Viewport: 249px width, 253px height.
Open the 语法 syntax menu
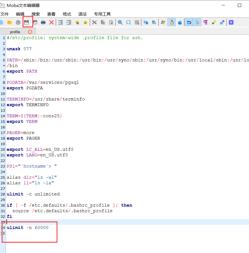pyautogui.click(x=83, y=14)
